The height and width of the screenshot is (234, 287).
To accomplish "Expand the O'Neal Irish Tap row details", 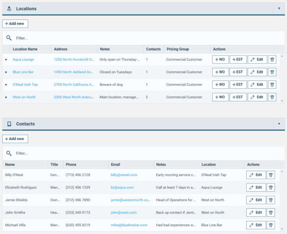I will (x=6, y=85).
